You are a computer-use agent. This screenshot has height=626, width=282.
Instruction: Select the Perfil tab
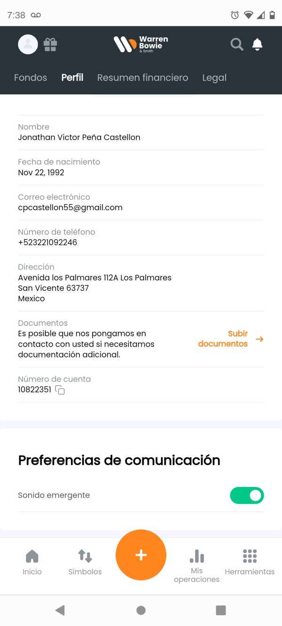pyautogui.click(x=72, y=77)
